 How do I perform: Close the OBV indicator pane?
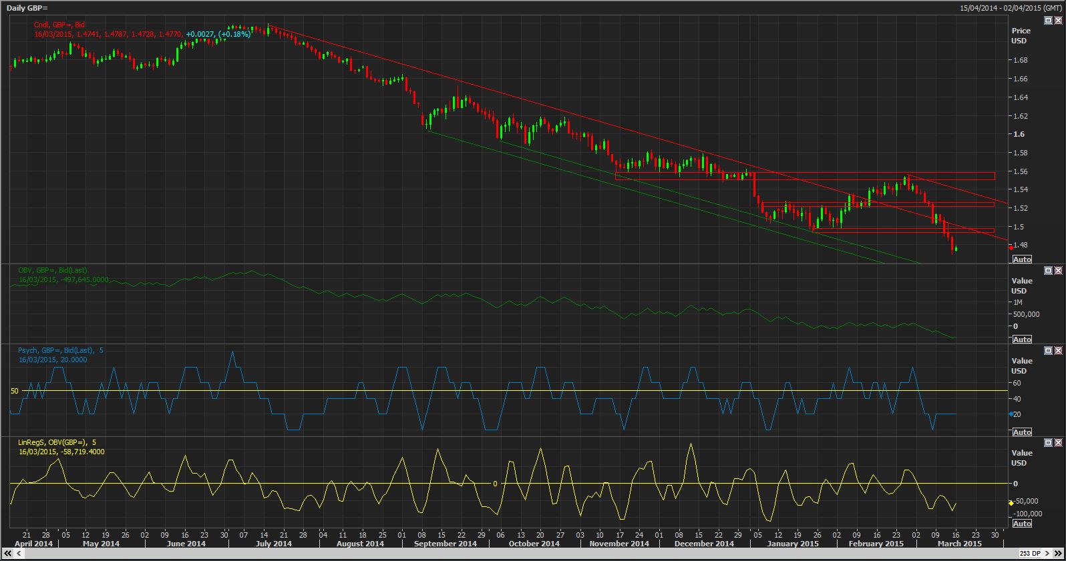pyautogui.click(x=1058, y=270)
